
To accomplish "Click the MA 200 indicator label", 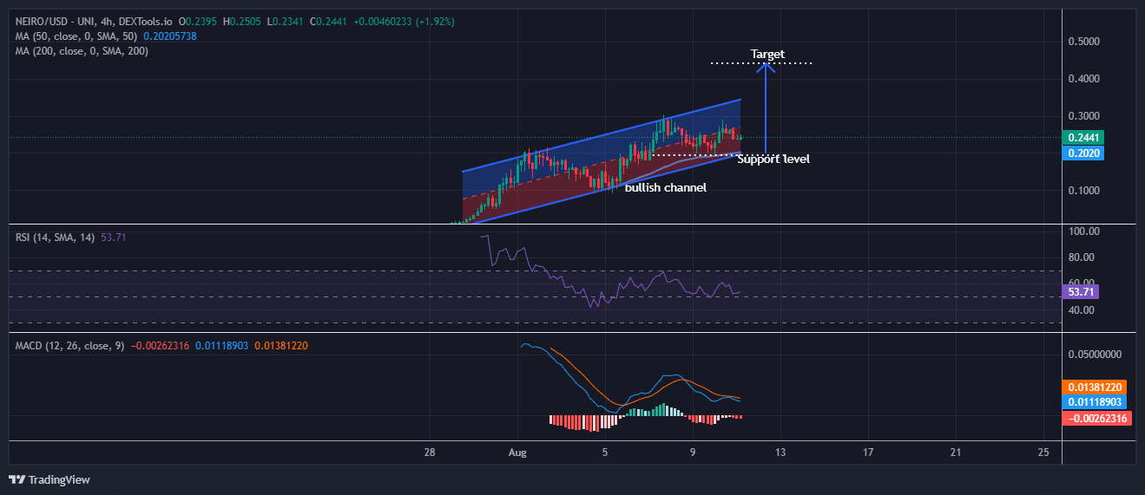I will 82,51.
